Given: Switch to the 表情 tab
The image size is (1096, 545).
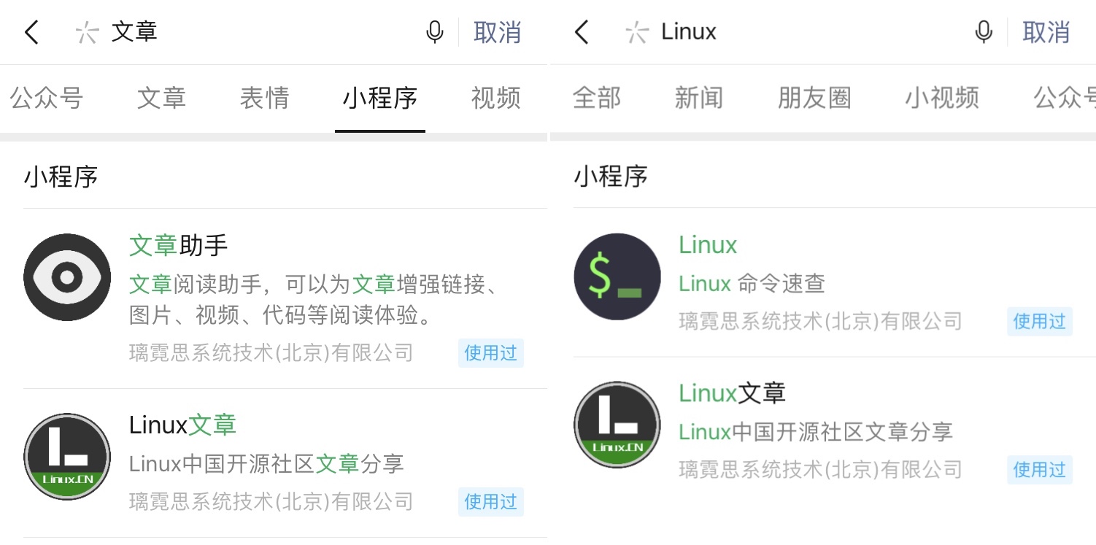Looking at the screenshot, I should point(264,98).
